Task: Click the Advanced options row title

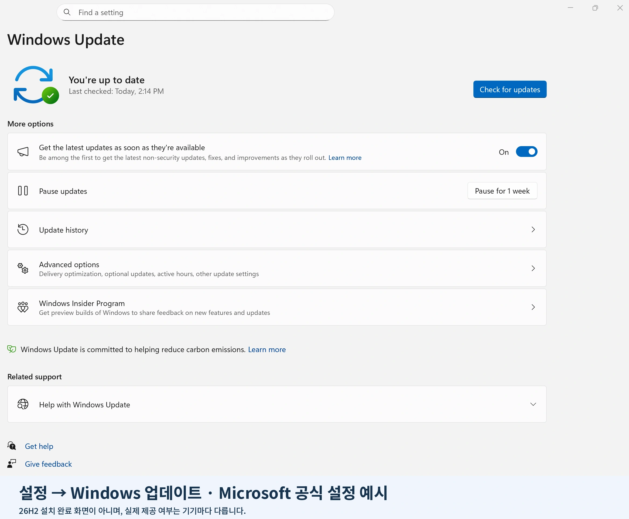Action: click(x=69, y=264)
